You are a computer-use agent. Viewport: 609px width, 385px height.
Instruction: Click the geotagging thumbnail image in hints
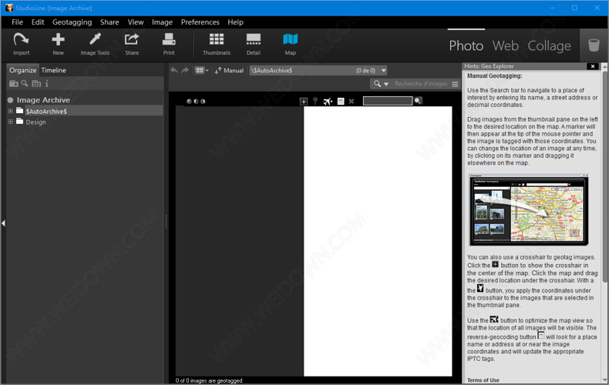(x=528, y=209)
